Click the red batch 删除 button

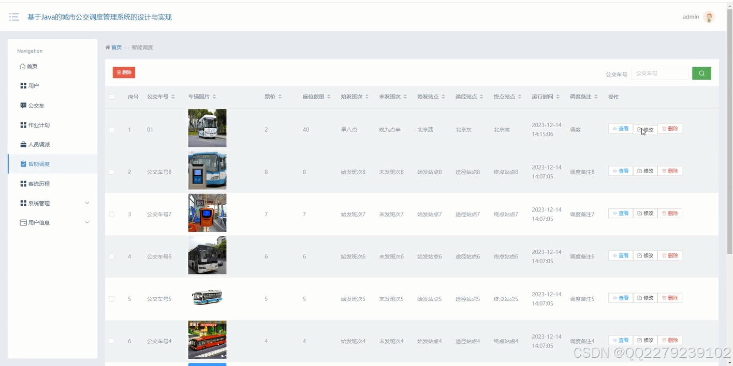tap(124, 72)
